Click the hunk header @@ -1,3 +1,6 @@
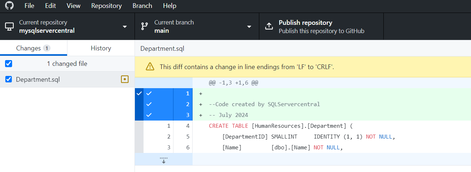Screen dimensions: 471x172 click(234, 83)
